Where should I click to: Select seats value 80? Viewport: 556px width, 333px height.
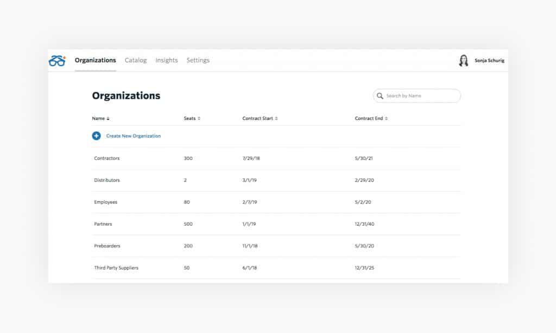187,202
